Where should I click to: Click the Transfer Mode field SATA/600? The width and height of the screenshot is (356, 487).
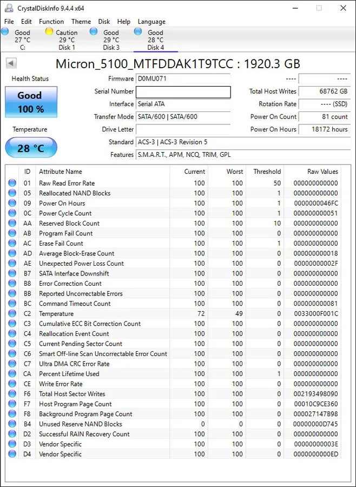(x=183, y=117)
